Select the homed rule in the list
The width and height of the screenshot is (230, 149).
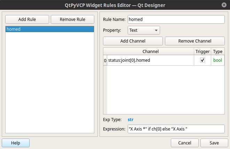click(50, 29)
